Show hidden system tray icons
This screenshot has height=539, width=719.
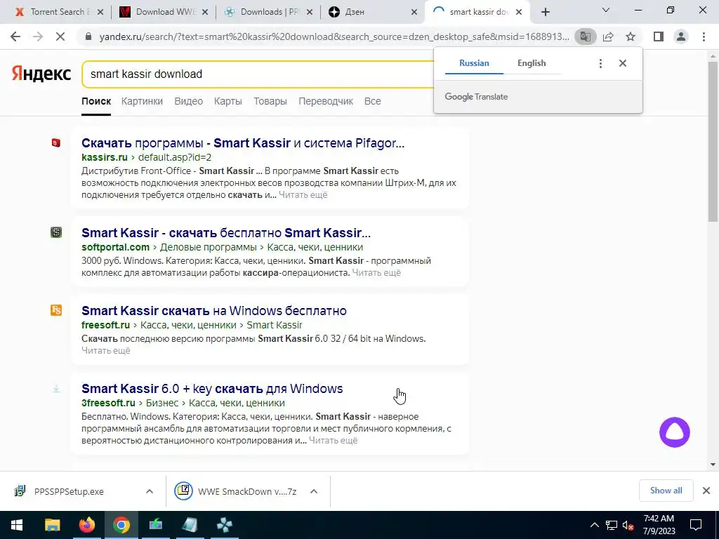(x=594, y=525)
